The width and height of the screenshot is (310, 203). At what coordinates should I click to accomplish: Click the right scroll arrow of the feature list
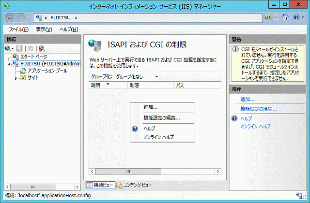(x=218, y=172)
